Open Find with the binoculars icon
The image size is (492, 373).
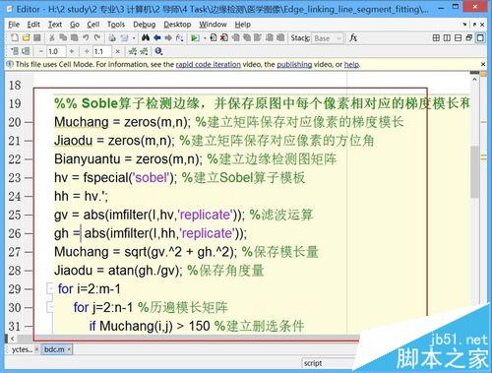coord(146,37)
